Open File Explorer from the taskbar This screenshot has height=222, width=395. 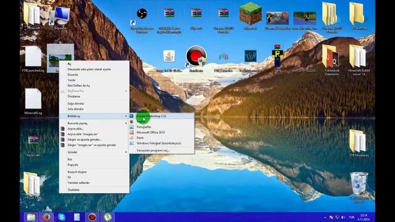coord(31,217)
